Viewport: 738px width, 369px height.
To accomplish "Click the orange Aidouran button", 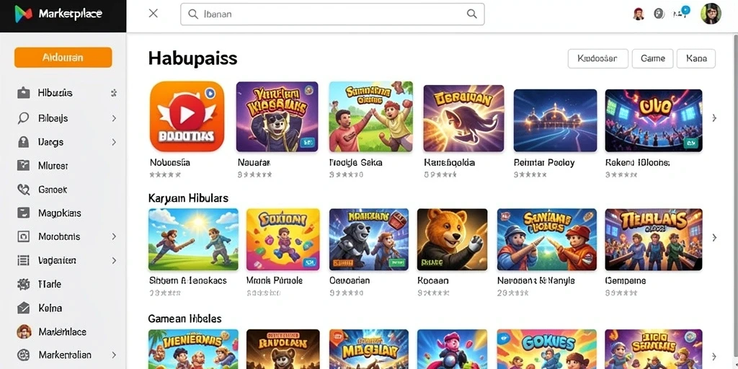I will [x=63, y=58].
